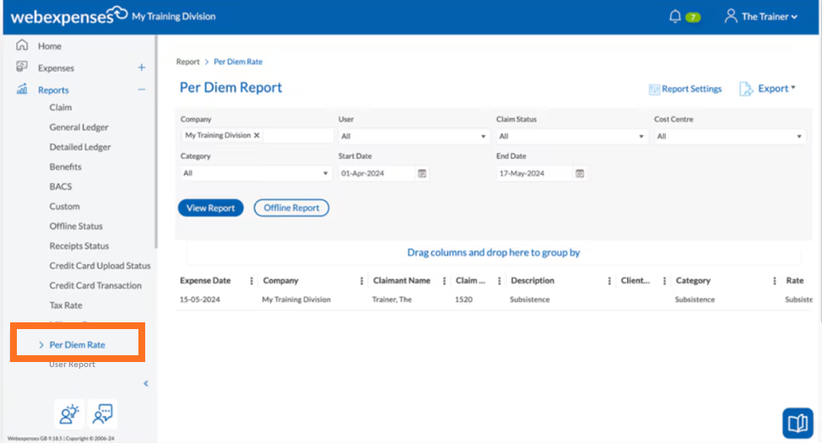The height and width of the screenshot is (443, 822).
Task: Click the Start Date input field
Action: point(377,174)
